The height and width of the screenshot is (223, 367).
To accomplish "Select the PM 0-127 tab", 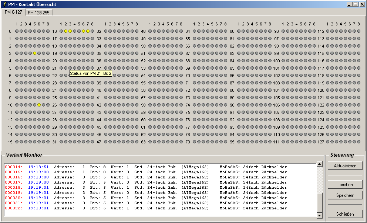I will click(x=13, y=12).
